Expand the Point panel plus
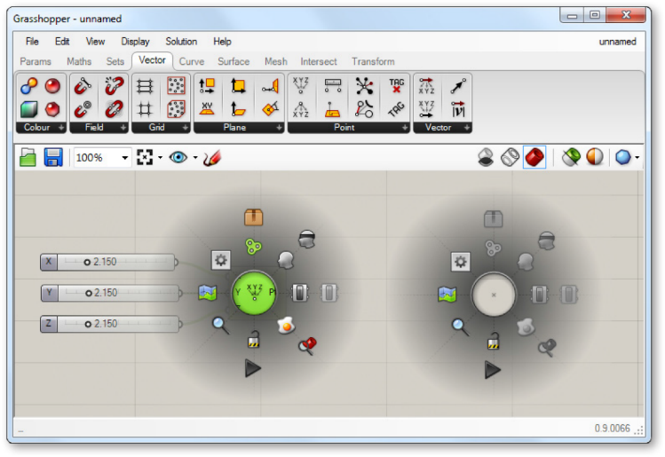The image size is (665, 457). [x=405, y=127]
